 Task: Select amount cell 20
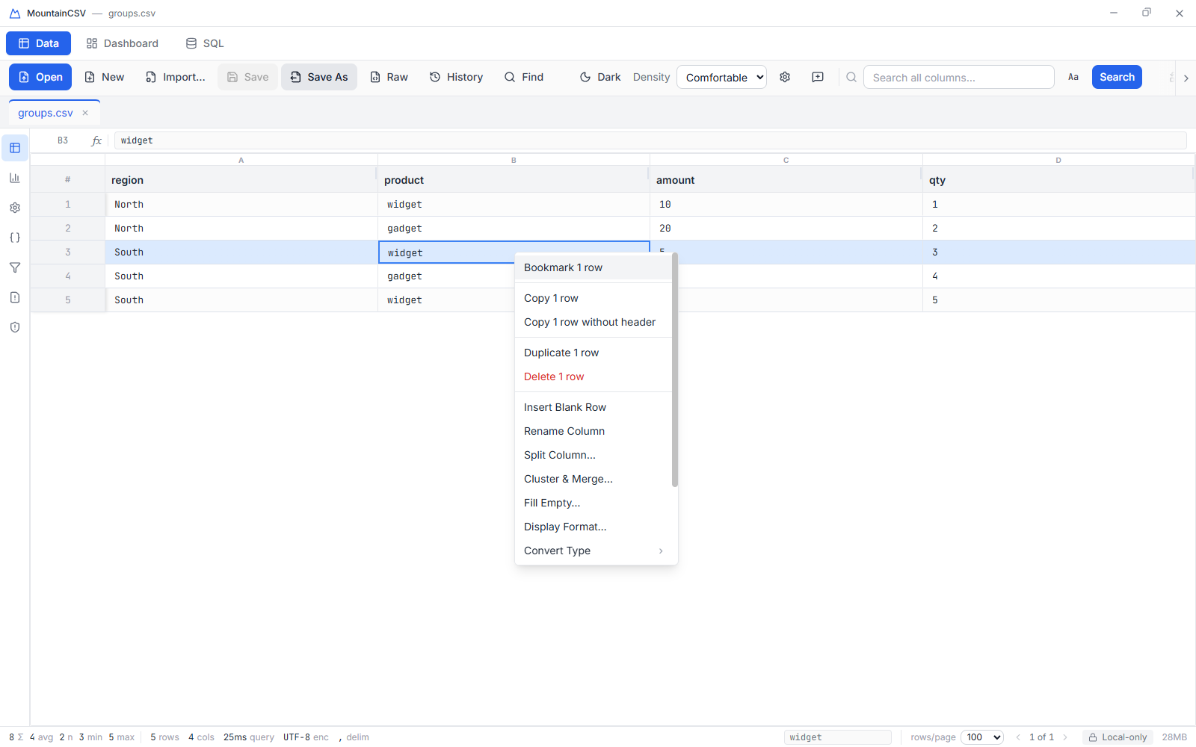point(786,229)
